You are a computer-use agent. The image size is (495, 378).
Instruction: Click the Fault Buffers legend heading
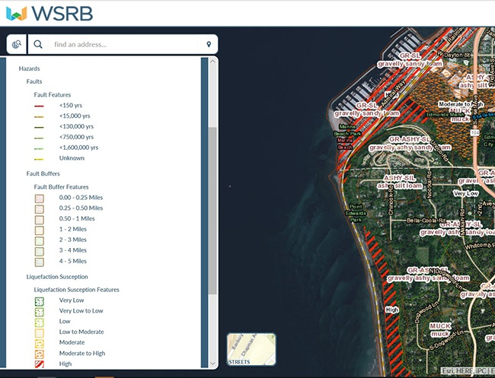[x=43, y=173]
